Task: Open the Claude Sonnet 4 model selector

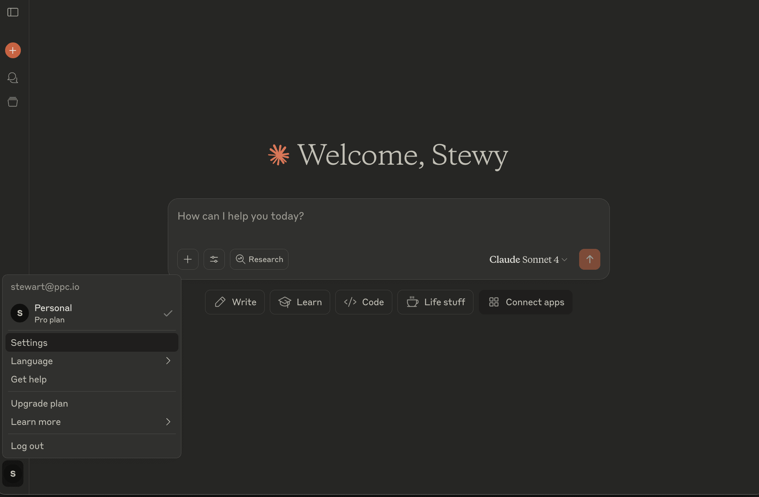Action: 528,259
